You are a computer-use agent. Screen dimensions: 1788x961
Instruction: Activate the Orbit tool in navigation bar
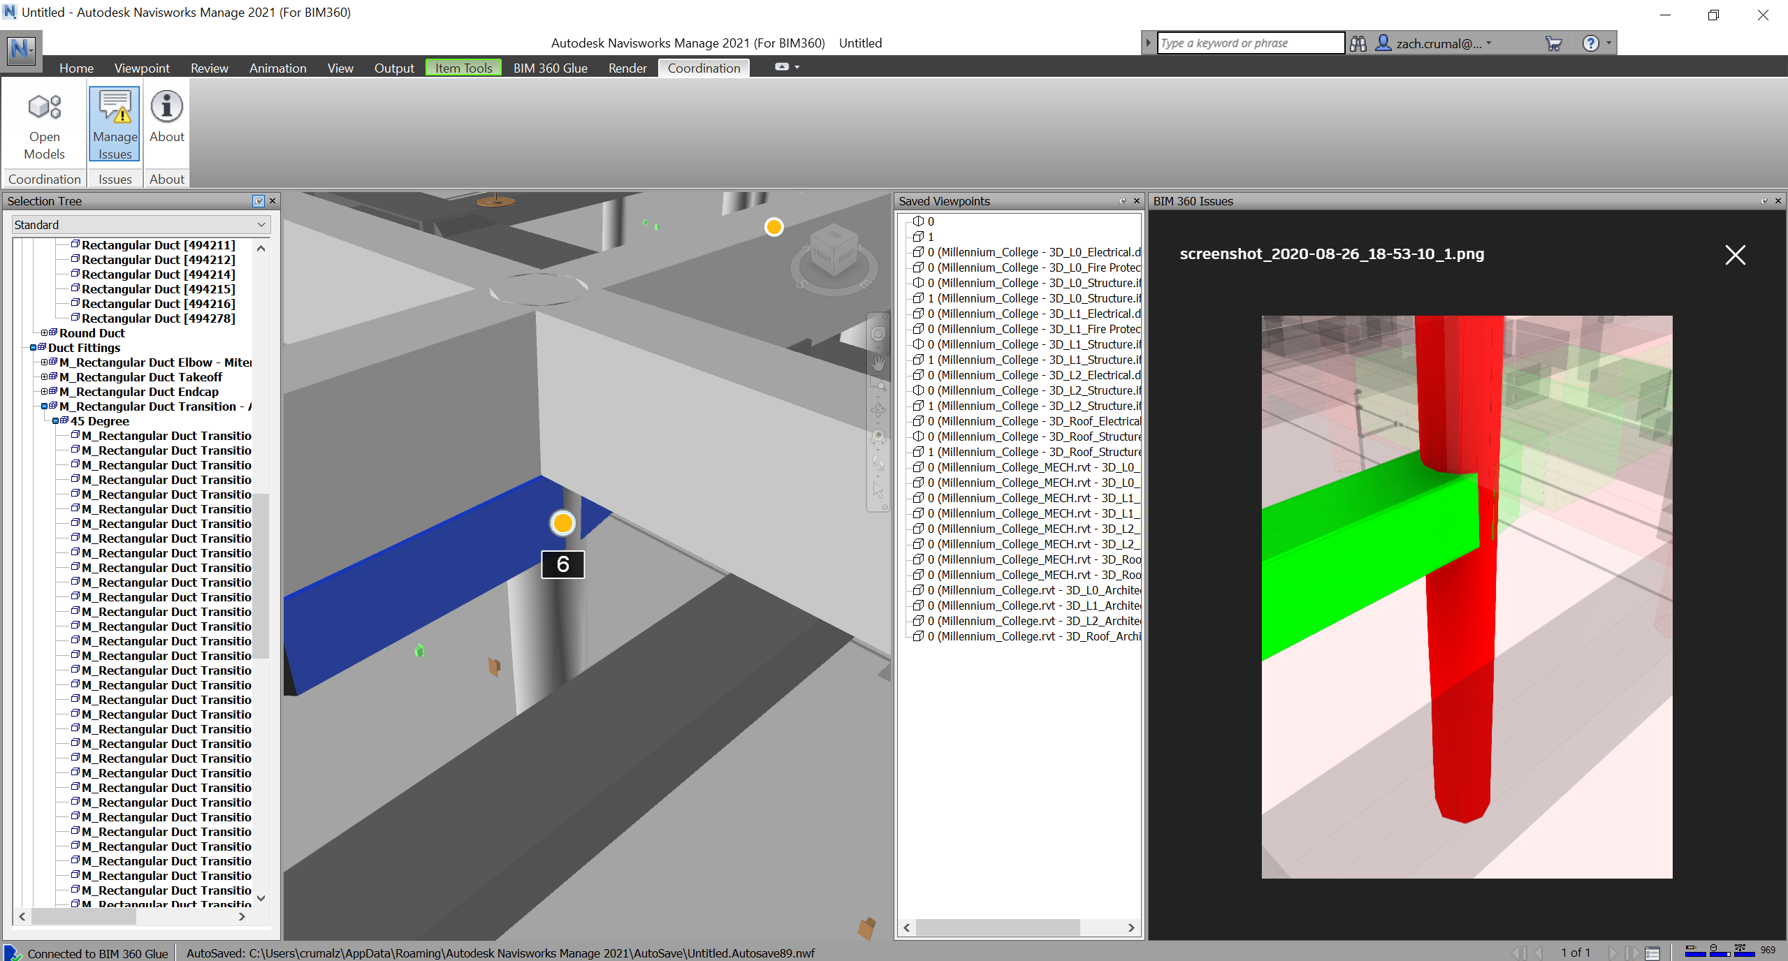pyautogui.click(x=878, y=410)
